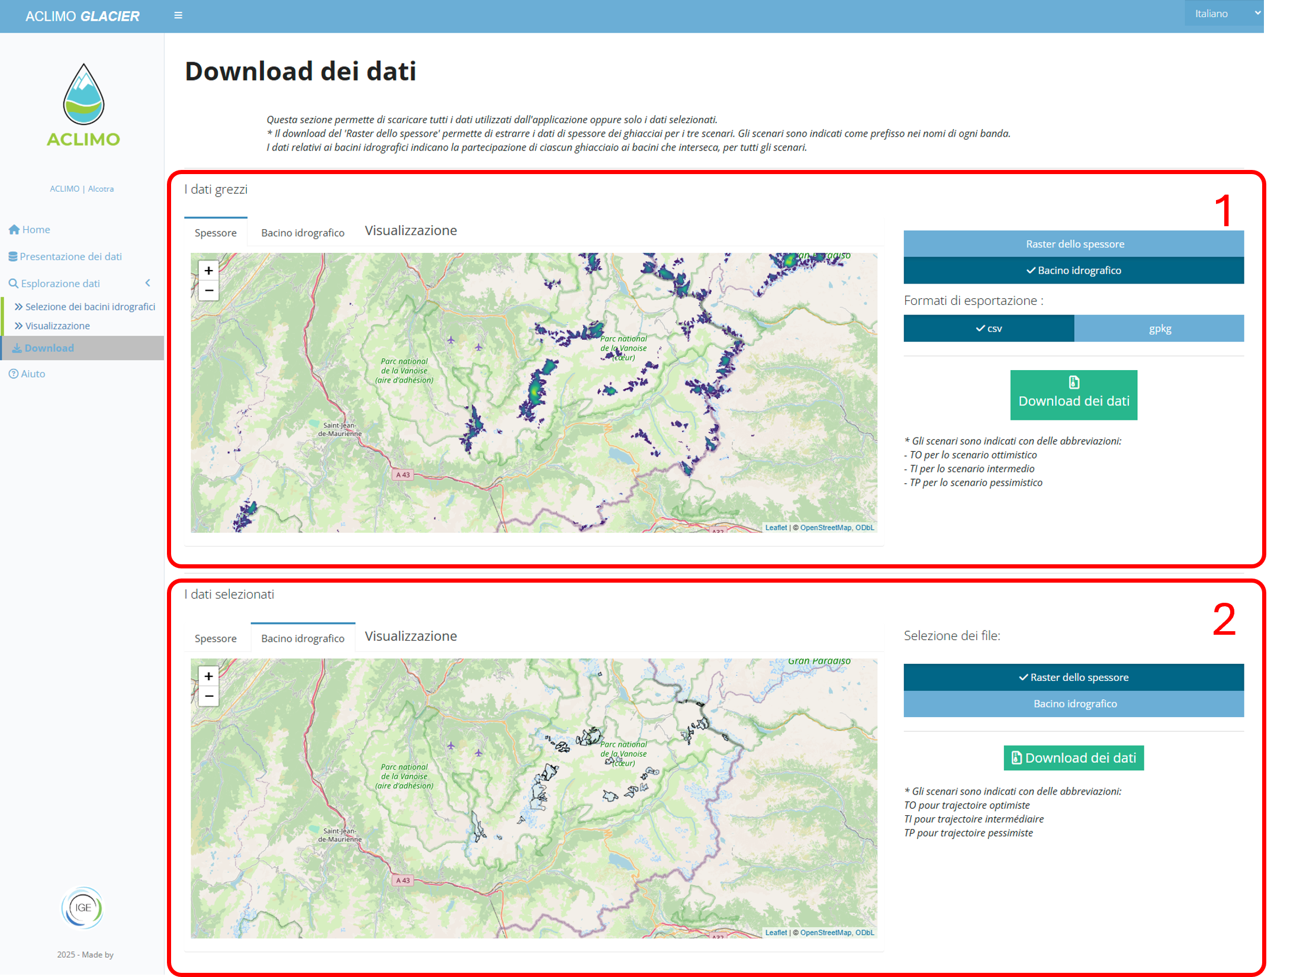
Task: Zoom in on the selected data map
Action: 208,676
